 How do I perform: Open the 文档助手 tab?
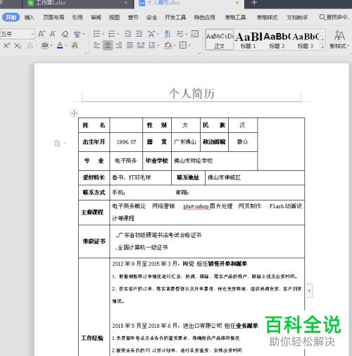[x=297, y=18]
